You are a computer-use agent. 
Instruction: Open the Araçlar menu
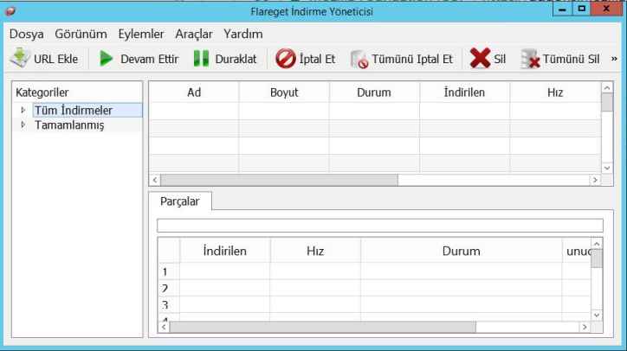[x=194, y=34]
